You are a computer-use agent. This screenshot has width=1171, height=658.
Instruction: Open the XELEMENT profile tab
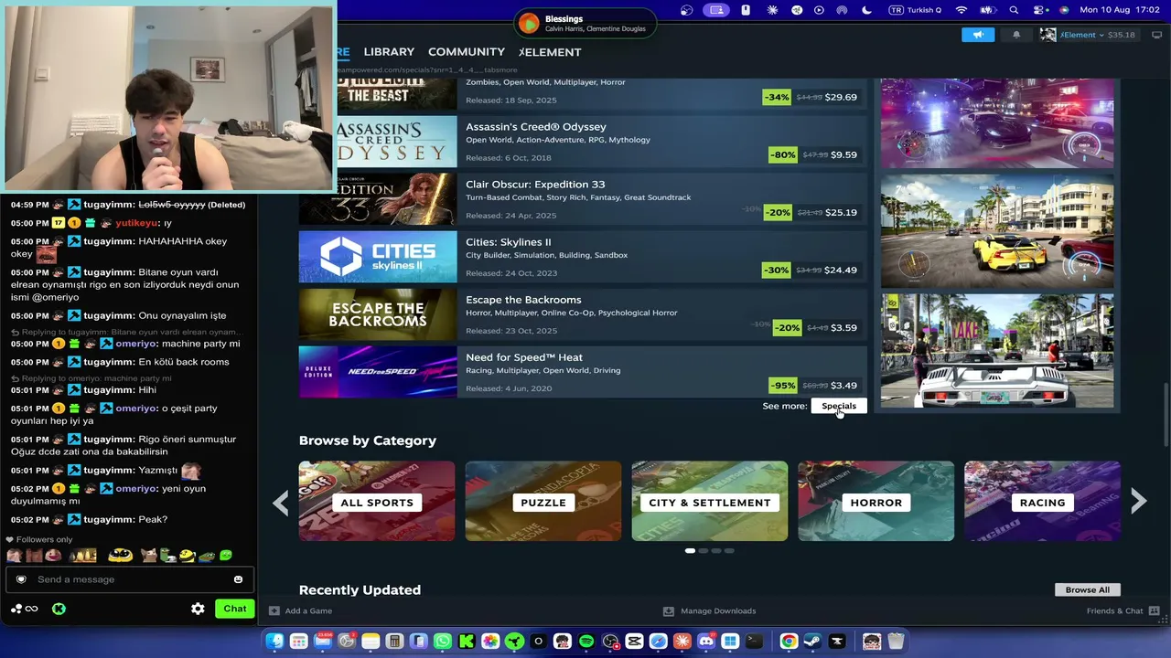[550, 52]
